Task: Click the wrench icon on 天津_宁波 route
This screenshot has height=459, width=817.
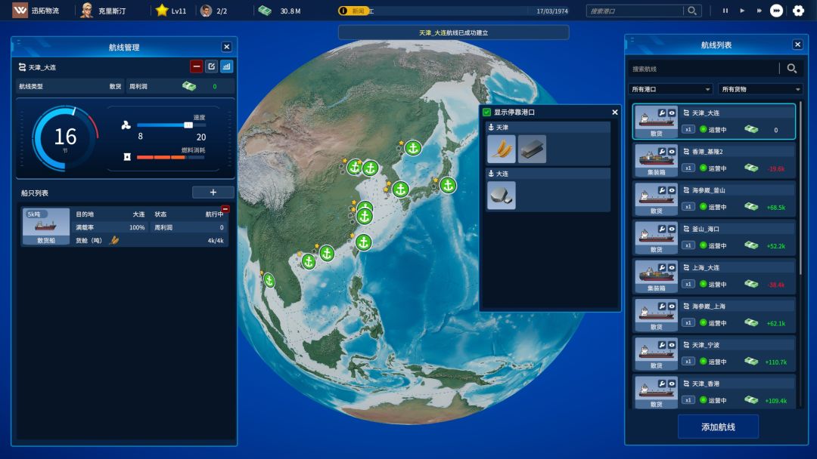Action: [662, 345]
